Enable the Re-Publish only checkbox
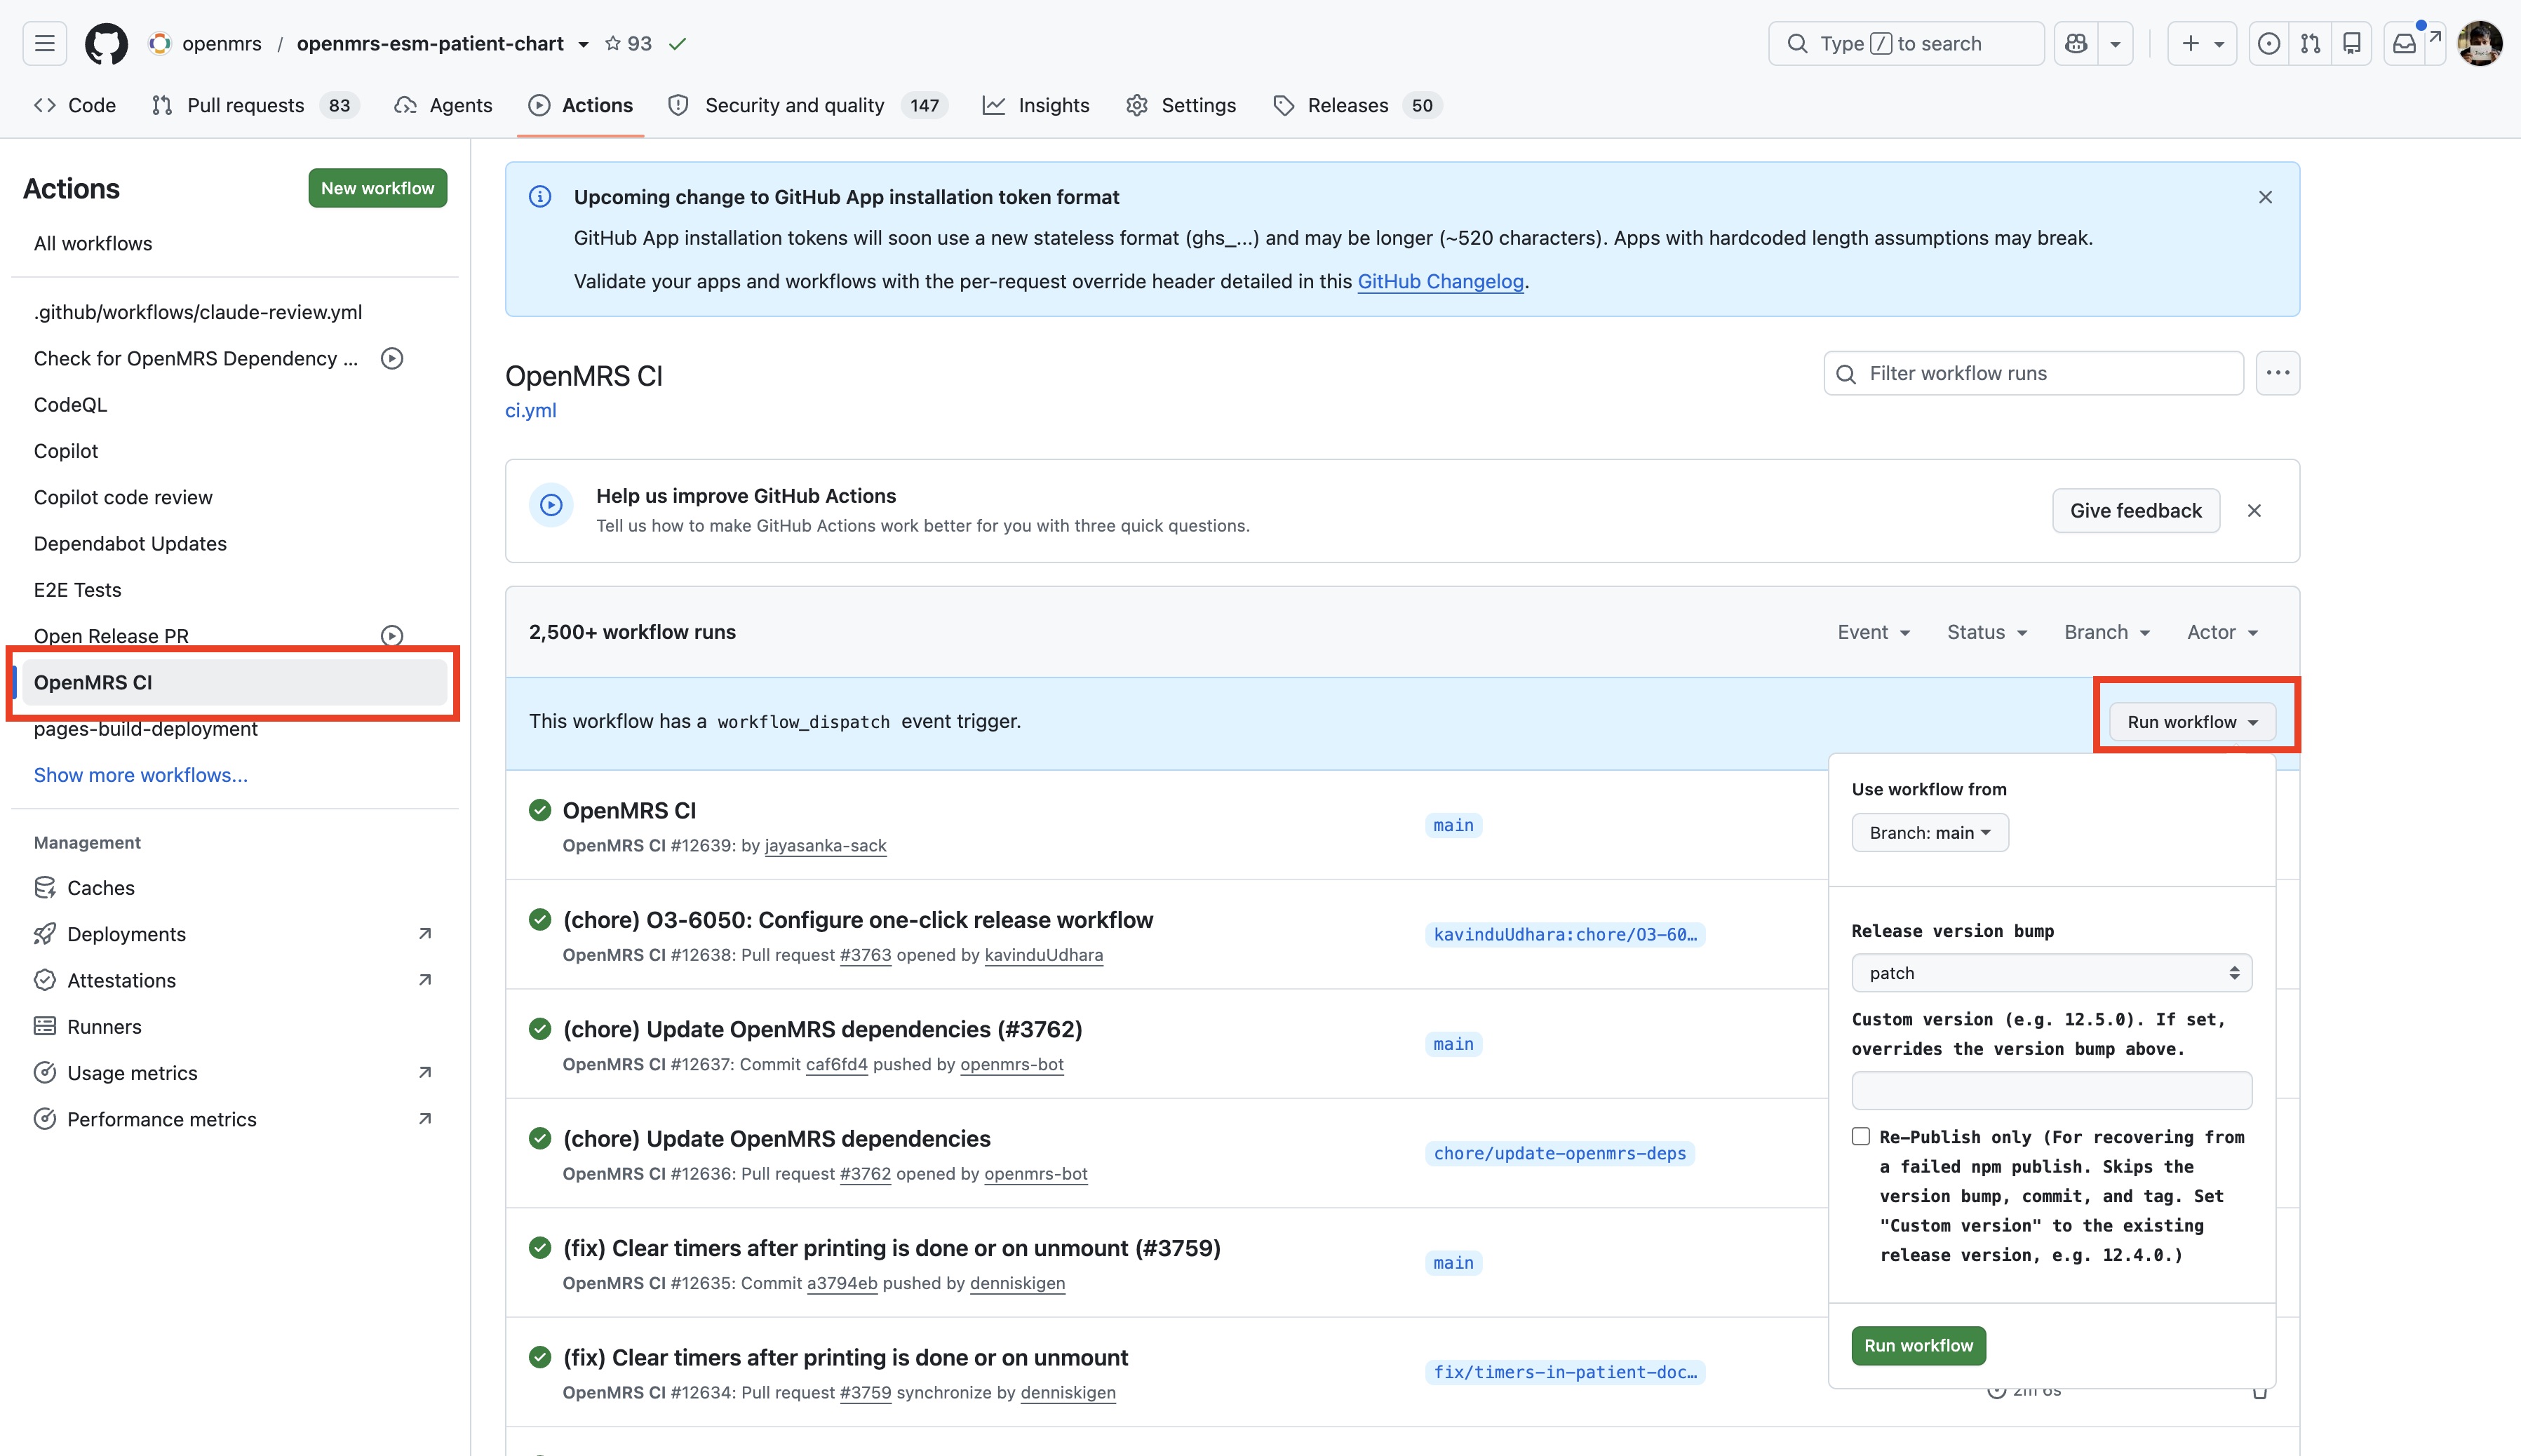 click(1861, 1137)
